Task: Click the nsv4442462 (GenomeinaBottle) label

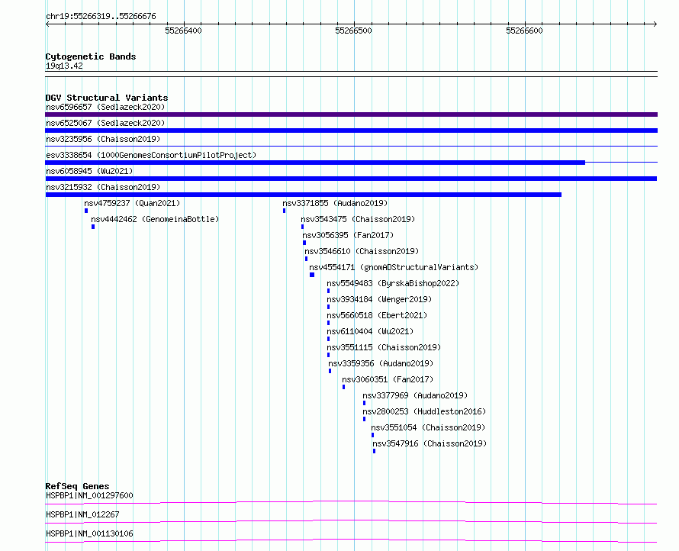Action: point(155,219)
